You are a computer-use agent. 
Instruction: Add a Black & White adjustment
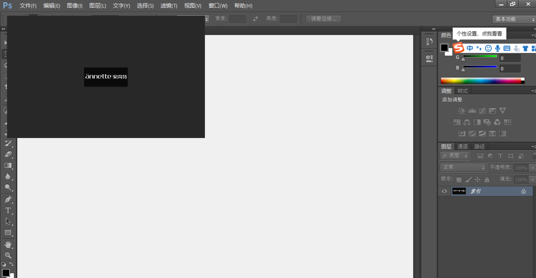[x=477, y=122]
